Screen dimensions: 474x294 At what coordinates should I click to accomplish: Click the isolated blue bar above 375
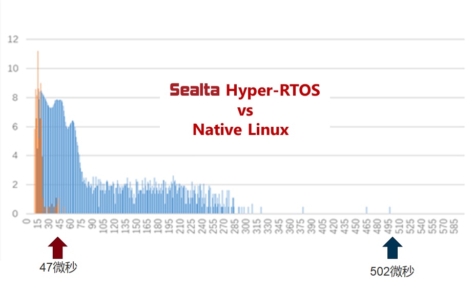303,210
